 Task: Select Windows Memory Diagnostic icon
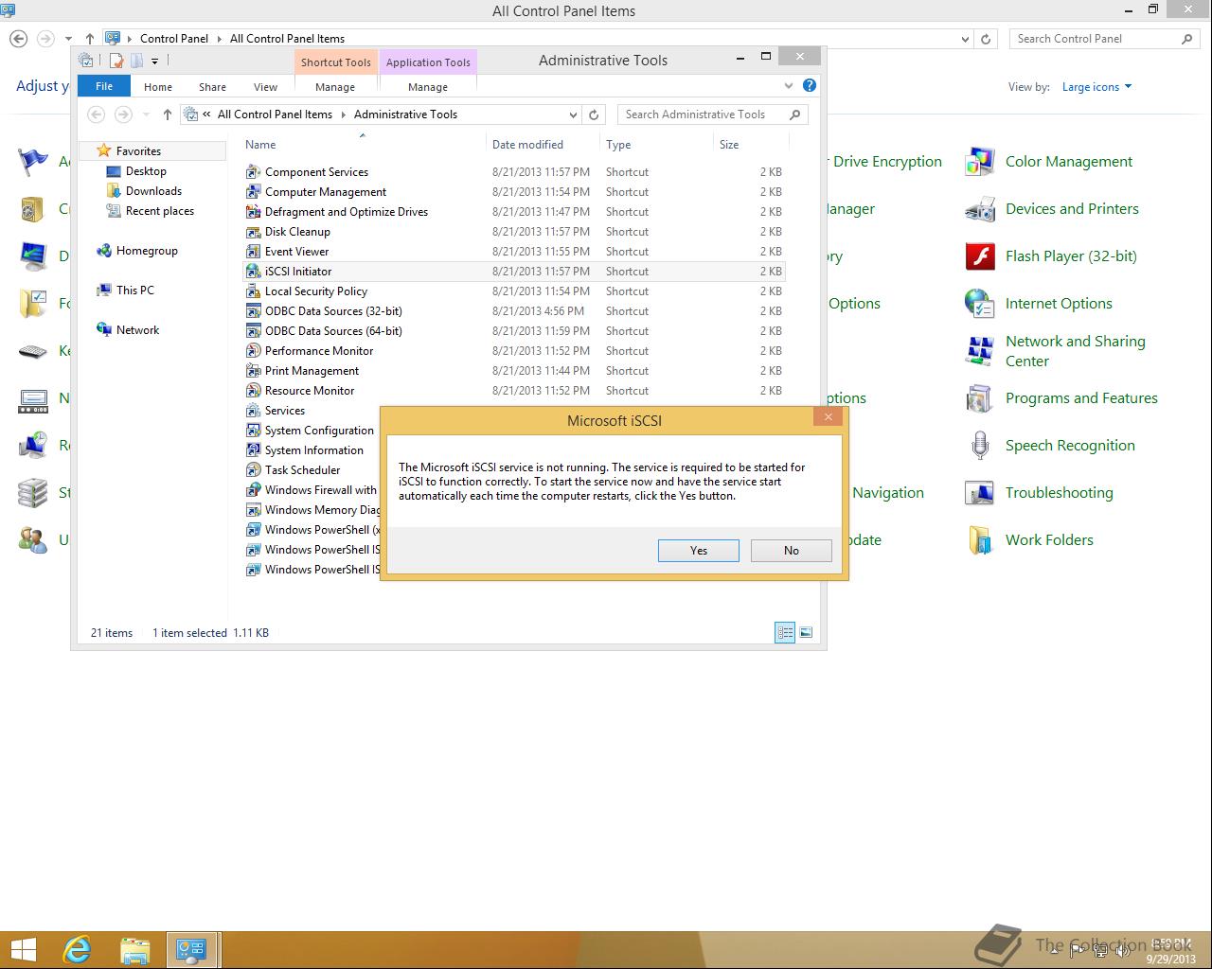(253, 510)
